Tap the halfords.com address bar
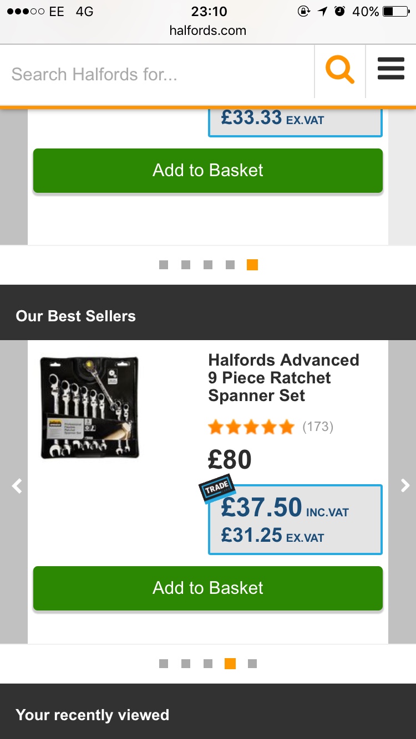This screenshot has height=739, width=416. click(x=208, y=31)
